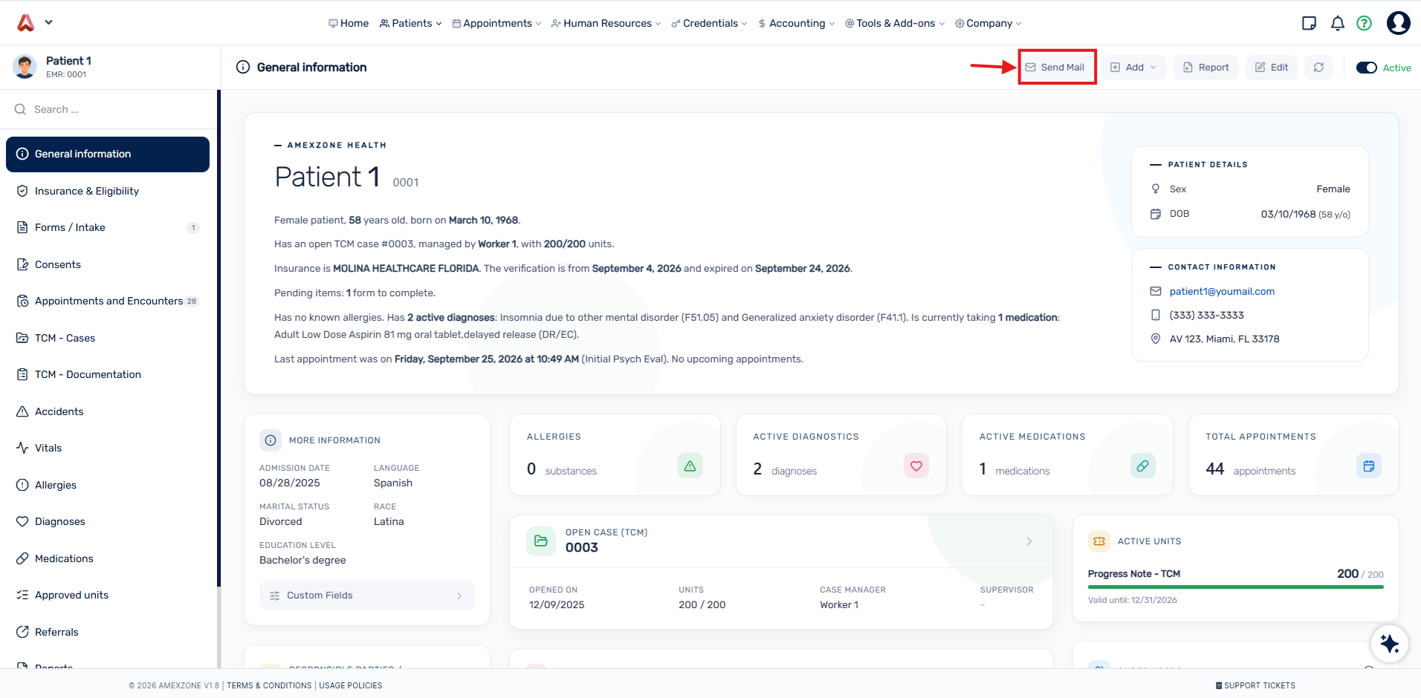Viewport: 1421px width, 698px height.
Task: Expand the Patients menu
Action: [x=410, y=23]
